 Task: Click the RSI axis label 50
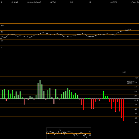[x=2, y=36]
